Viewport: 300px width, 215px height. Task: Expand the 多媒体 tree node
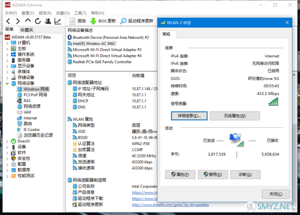point(7,72)
